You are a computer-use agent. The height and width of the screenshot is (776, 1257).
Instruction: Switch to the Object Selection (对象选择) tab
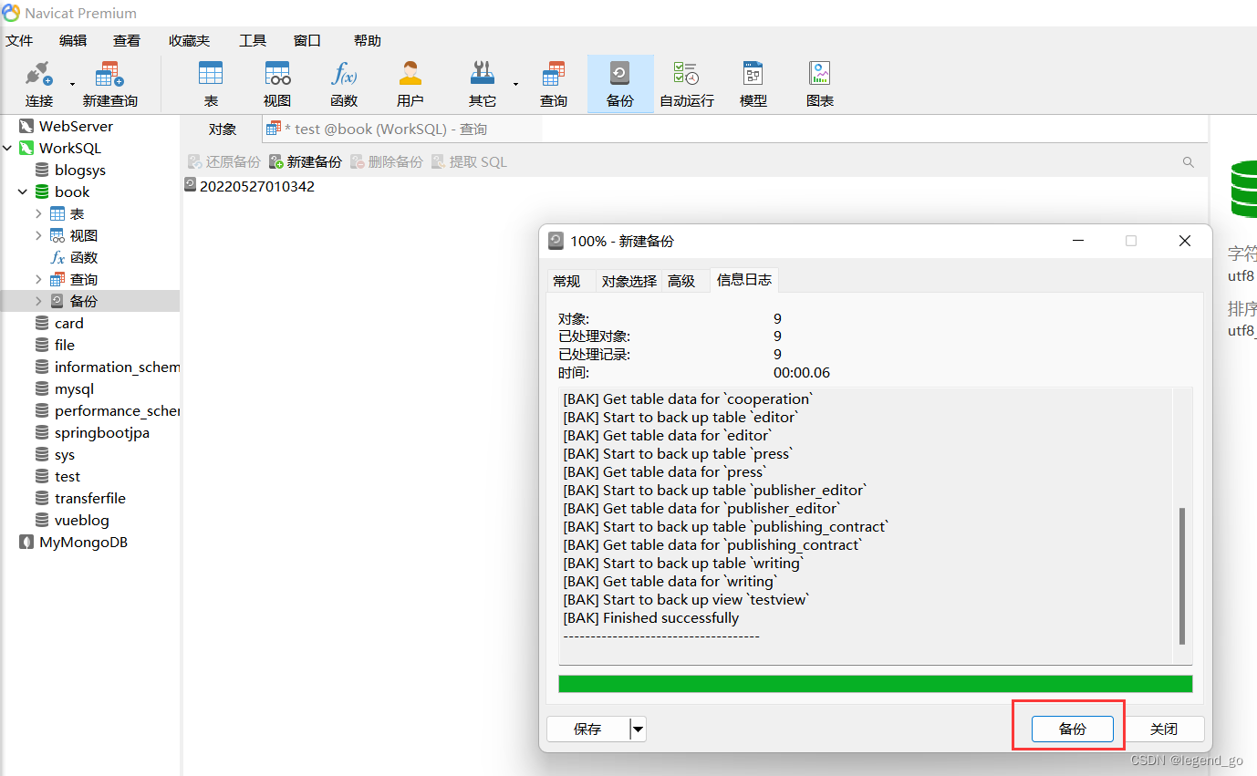pos(629,281)
